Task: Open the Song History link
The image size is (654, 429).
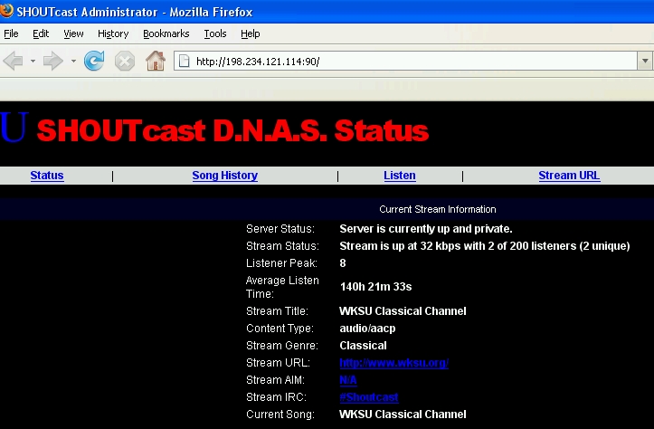Action: 225,176
